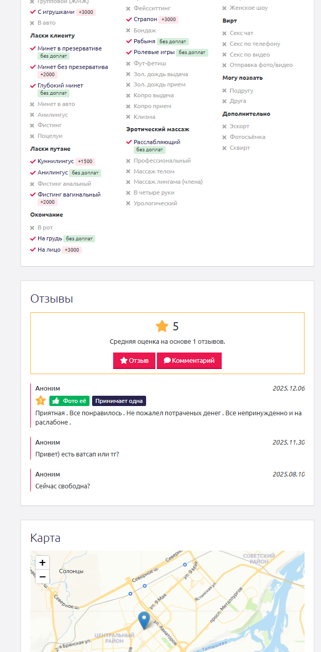
Task: Click the cross icon beside Секс чат
Action: (x=225, y=33)
